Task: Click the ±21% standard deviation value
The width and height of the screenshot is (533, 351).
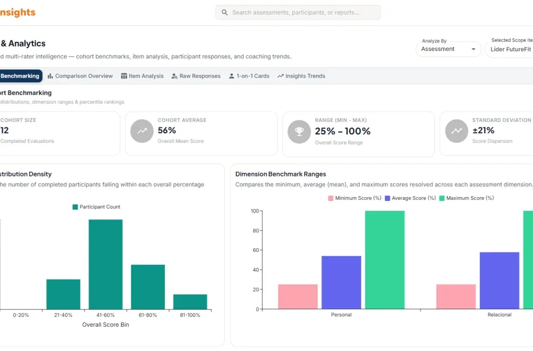Action: point(483,131)
